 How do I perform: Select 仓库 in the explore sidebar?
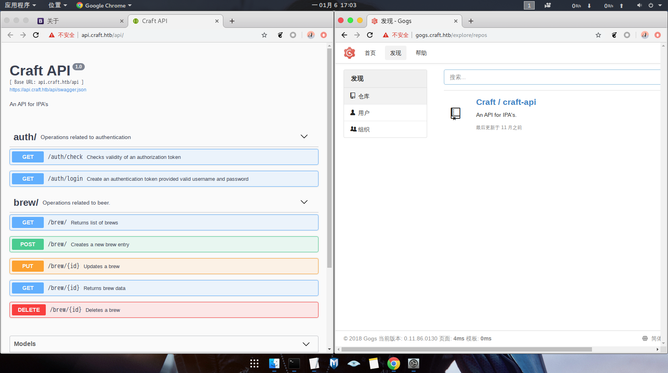[385, 96]
